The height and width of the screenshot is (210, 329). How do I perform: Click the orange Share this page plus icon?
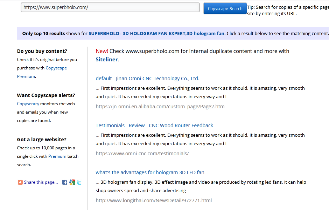point(20,182)
